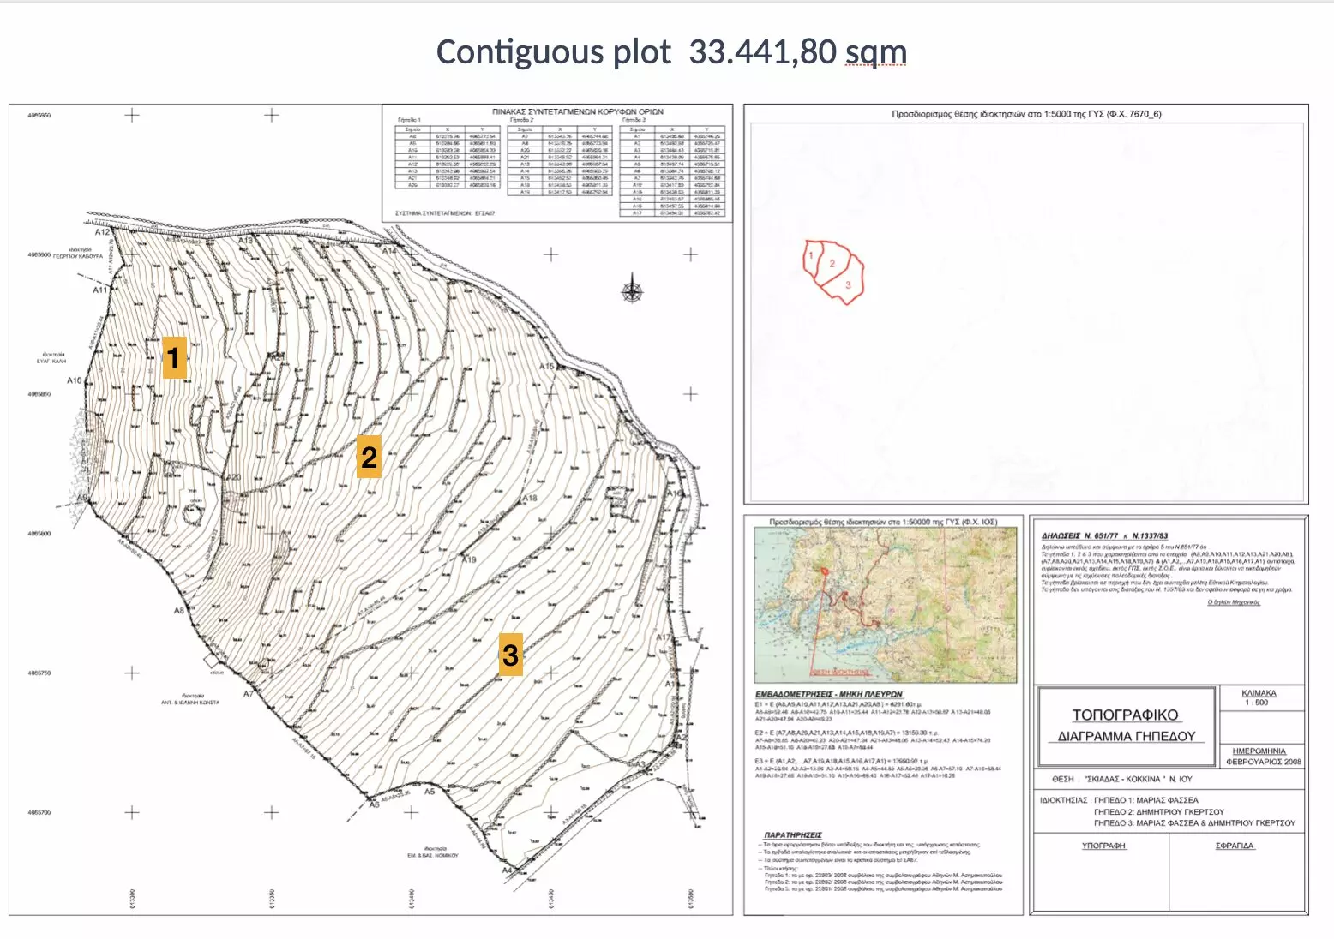1334x939 pixels.
Task: Click vertex label A19 on the survey map
Action: 469,559
